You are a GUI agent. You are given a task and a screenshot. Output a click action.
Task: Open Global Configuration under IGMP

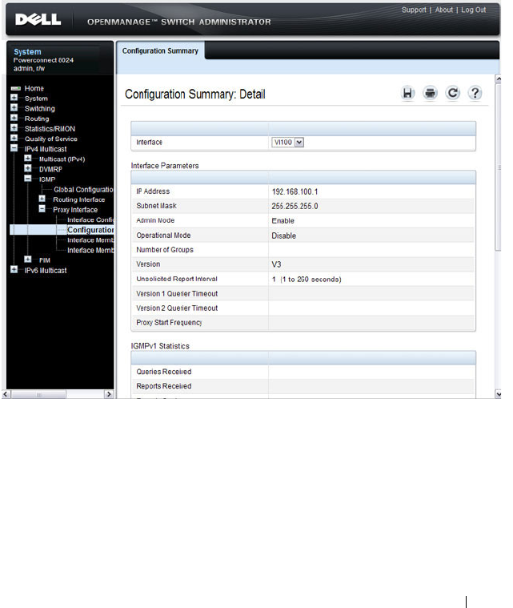(x=83, y=190)
